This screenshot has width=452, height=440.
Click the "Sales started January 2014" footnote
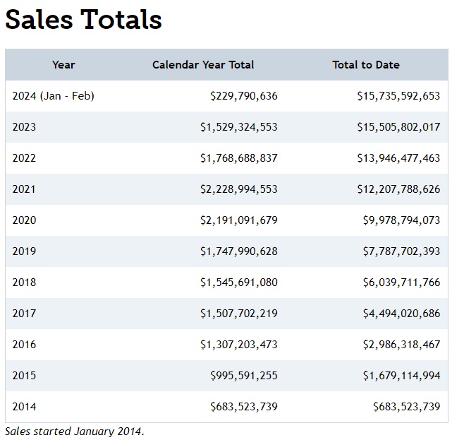tap(75, 431)
